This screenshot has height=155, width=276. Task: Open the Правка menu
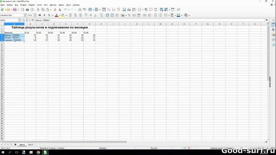click(x=9, y=5)
